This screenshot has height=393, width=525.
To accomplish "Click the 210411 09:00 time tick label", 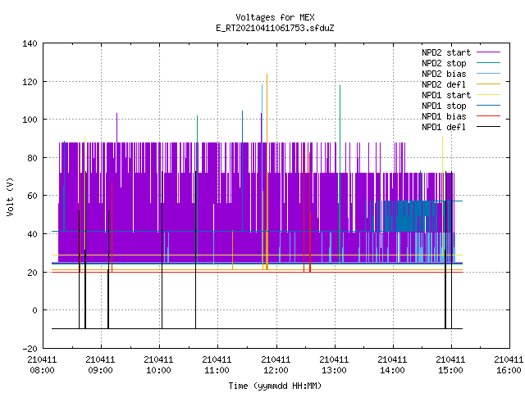I will point(100,365).
